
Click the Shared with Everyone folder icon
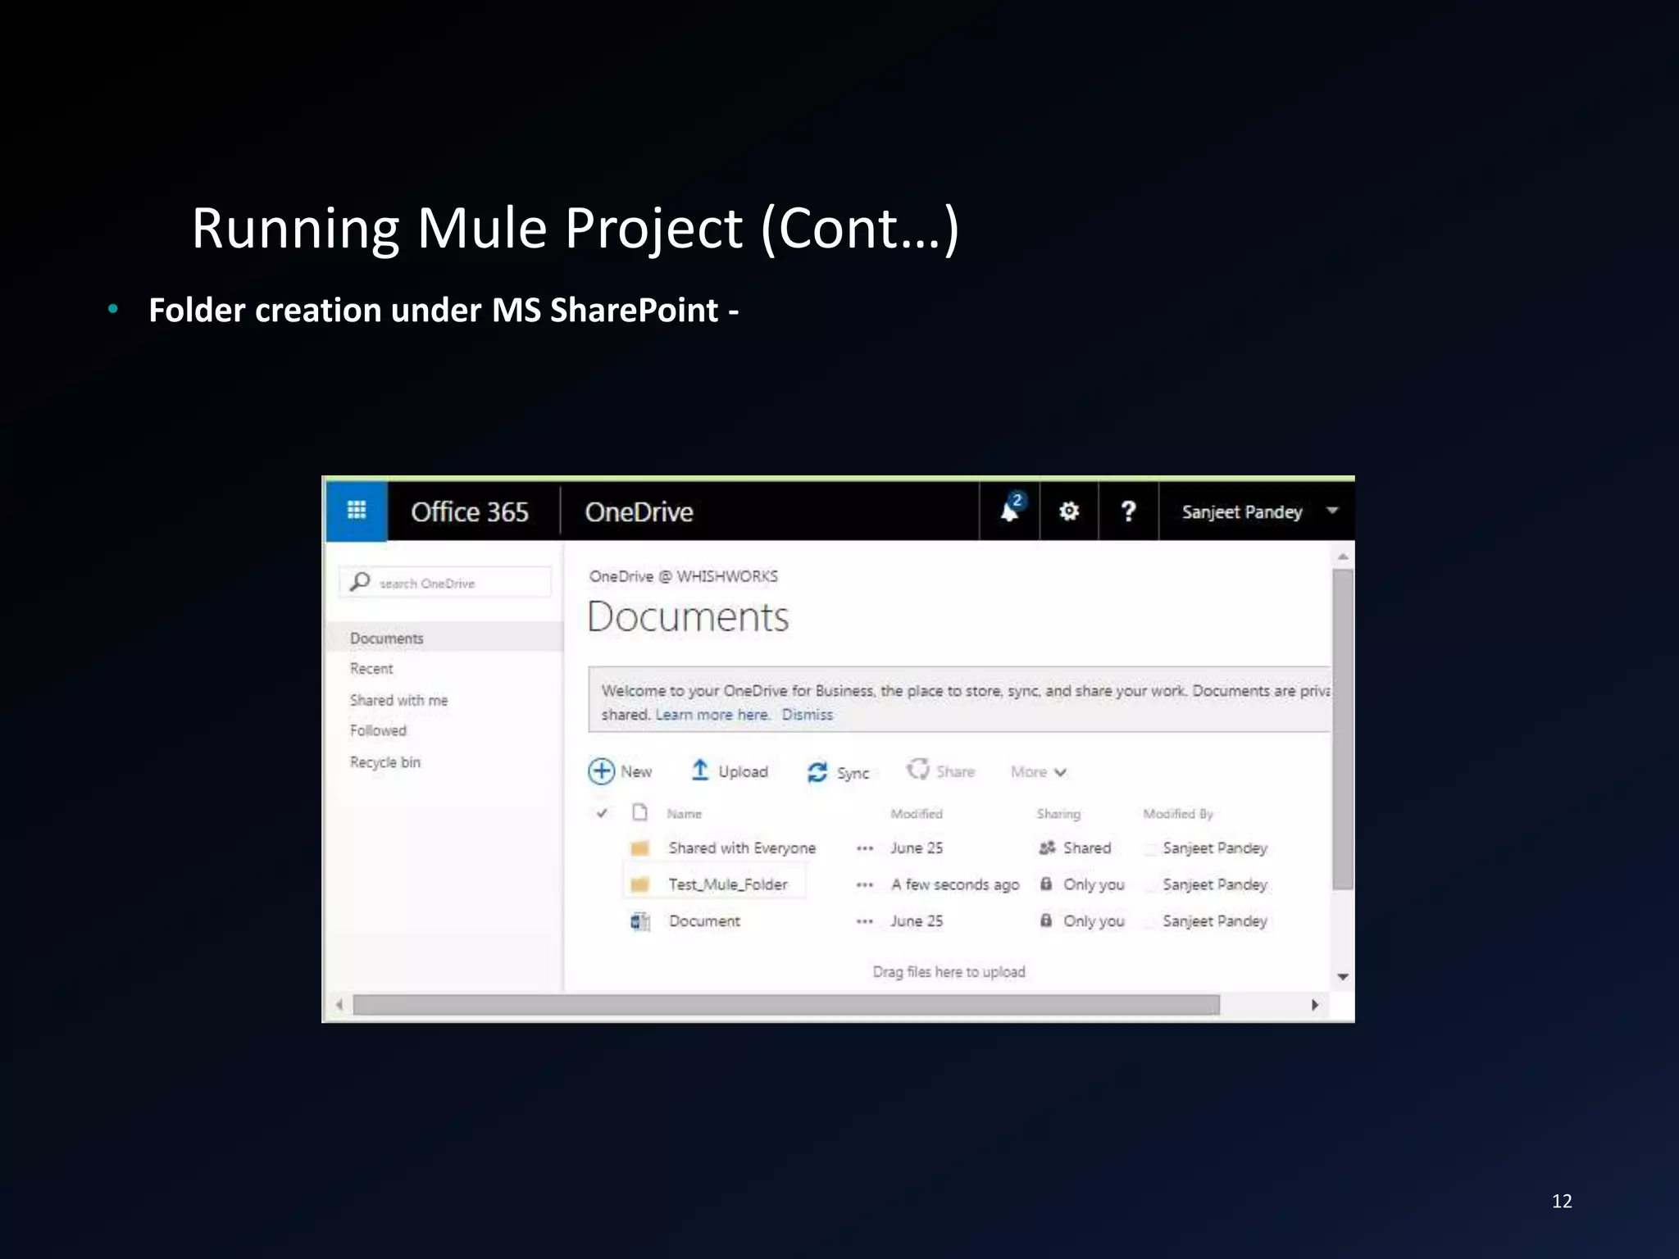[x=640, y=848]
